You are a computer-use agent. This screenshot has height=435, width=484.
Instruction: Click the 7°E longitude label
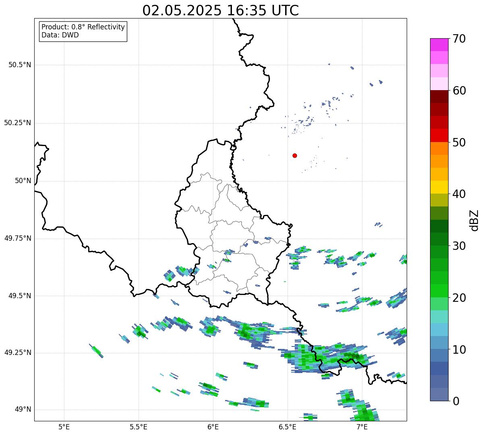click(362, 427)
